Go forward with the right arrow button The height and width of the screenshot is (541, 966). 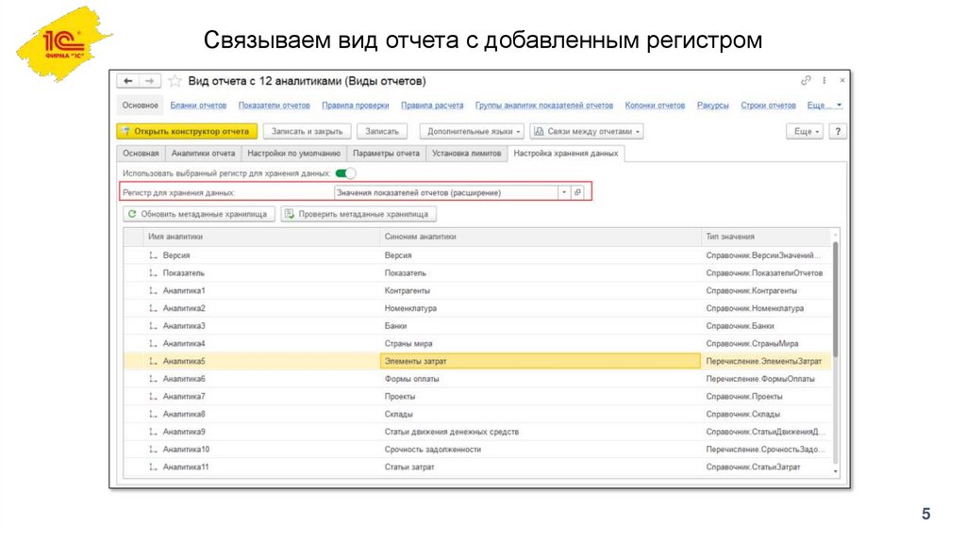coord(150,81)
